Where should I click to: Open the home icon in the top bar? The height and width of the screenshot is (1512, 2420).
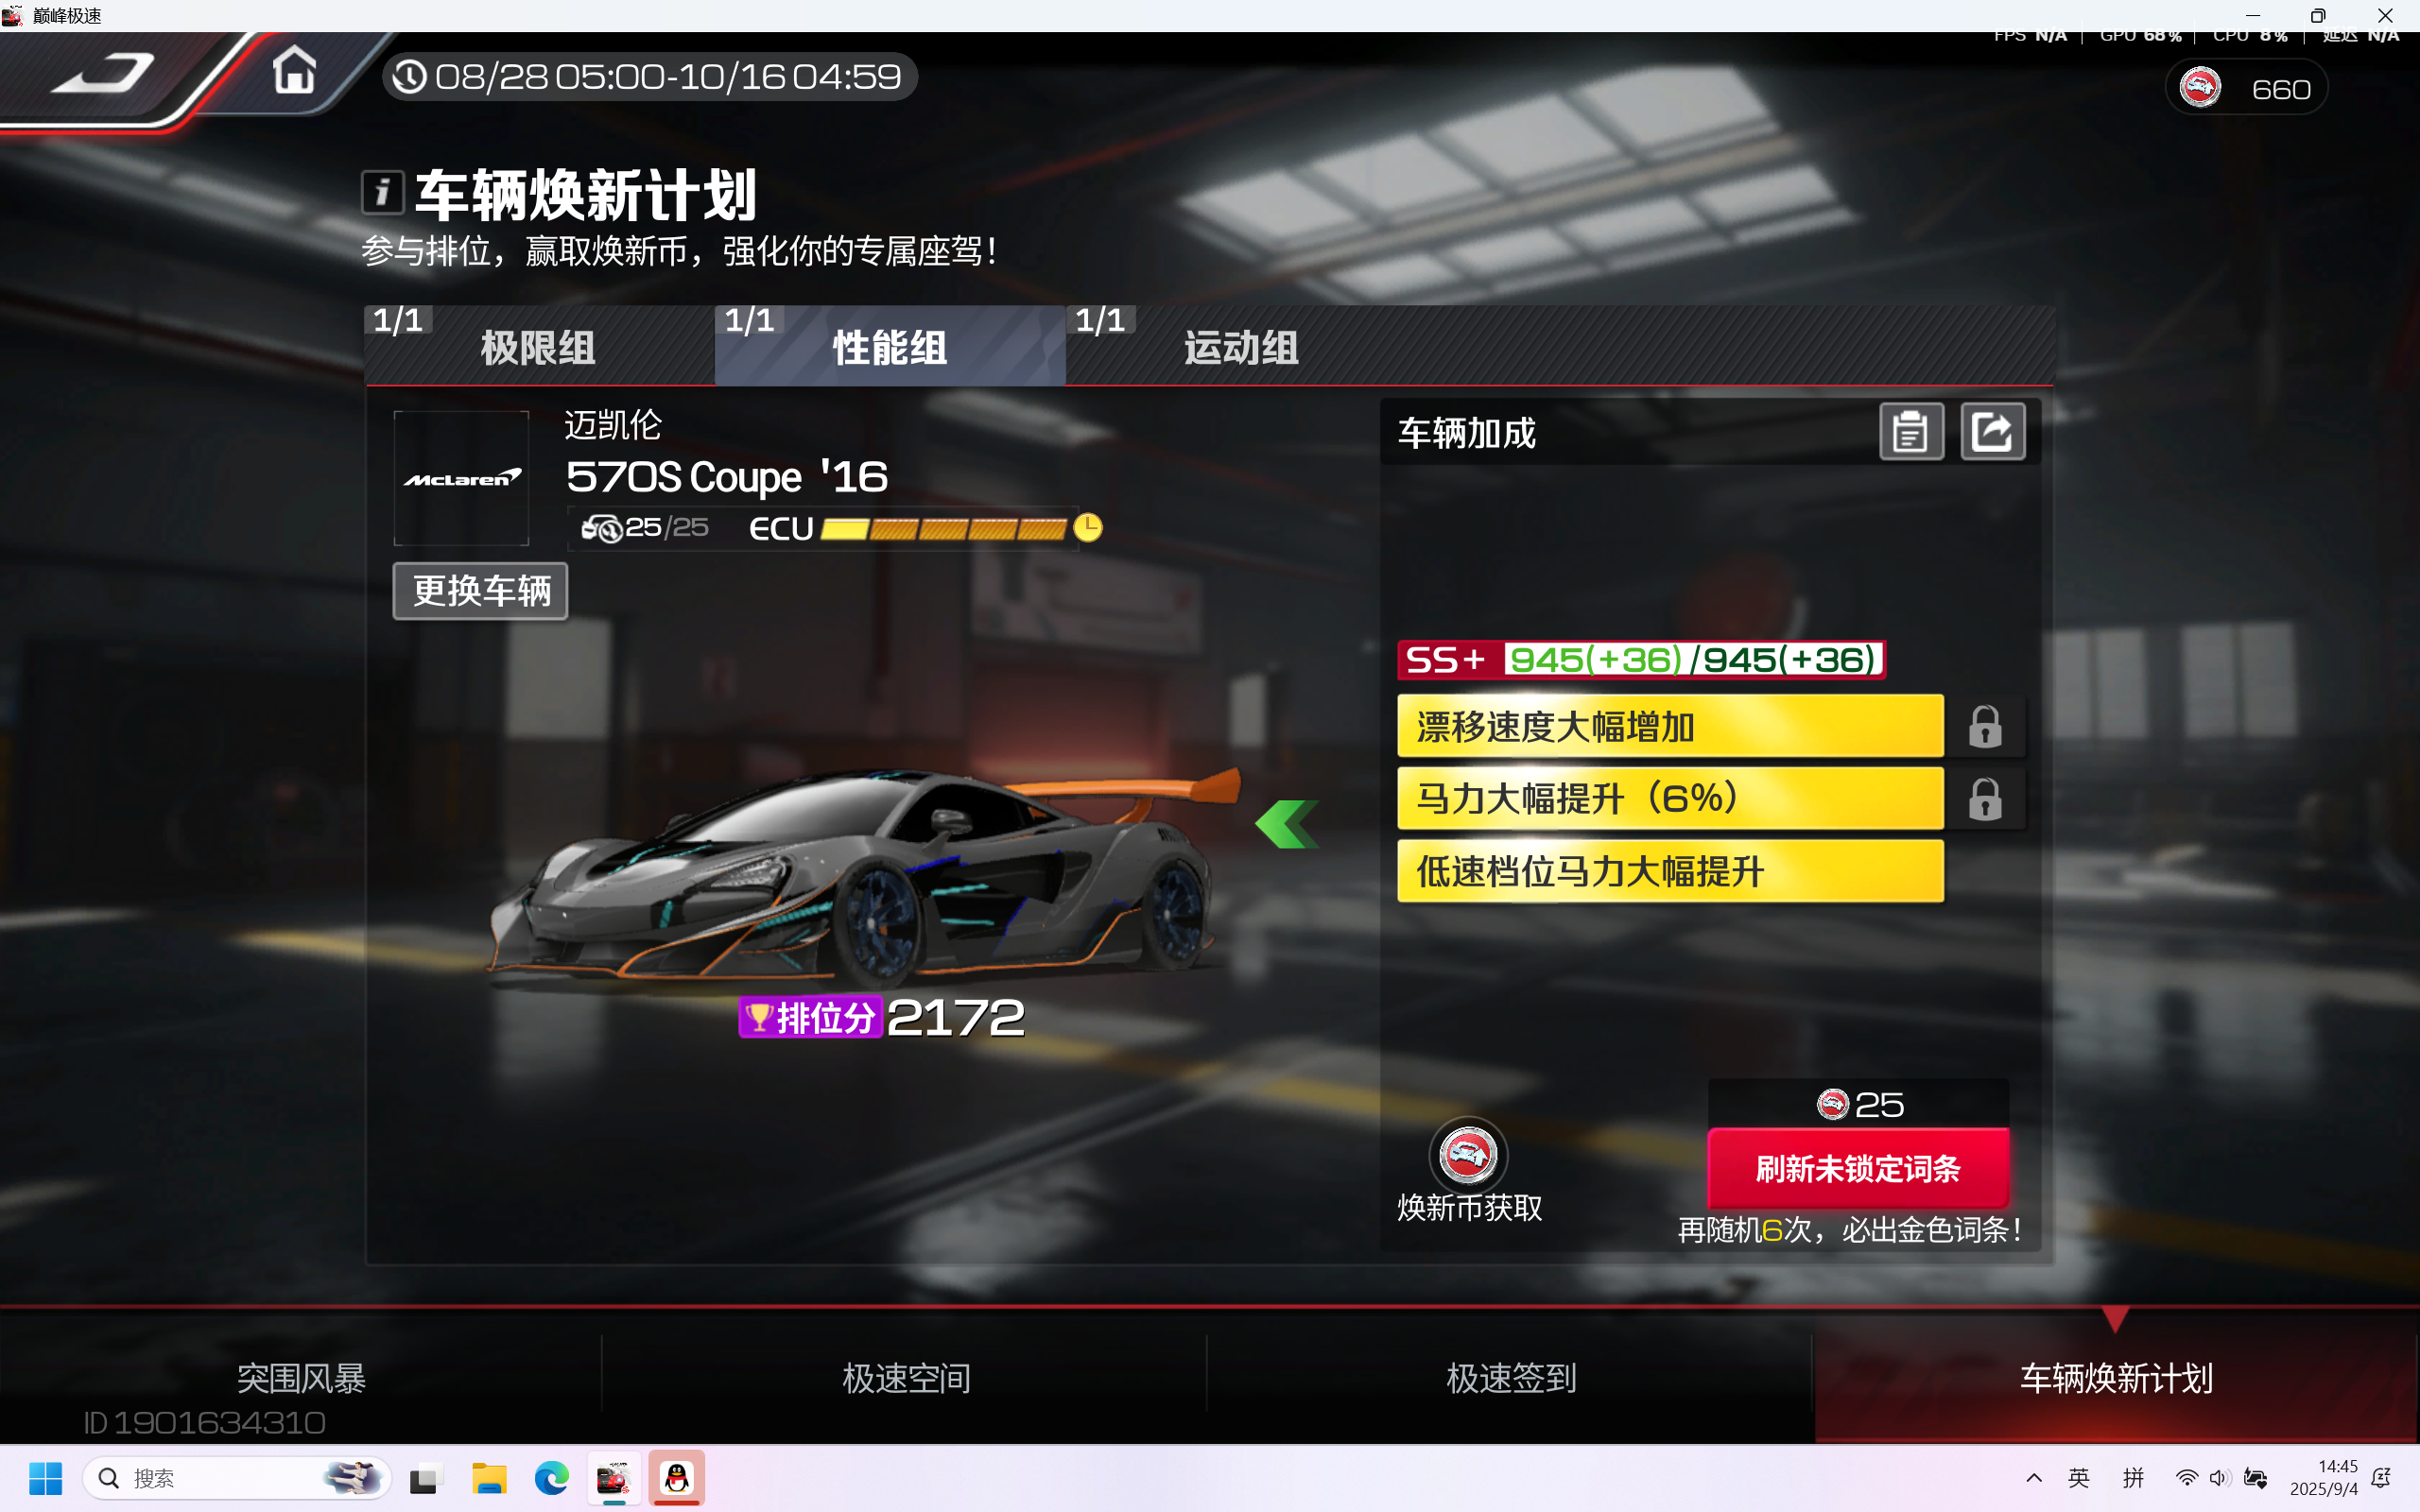294,70
